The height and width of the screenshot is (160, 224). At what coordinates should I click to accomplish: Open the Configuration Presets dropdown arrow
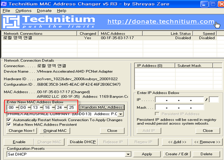(x=128, y=154)
